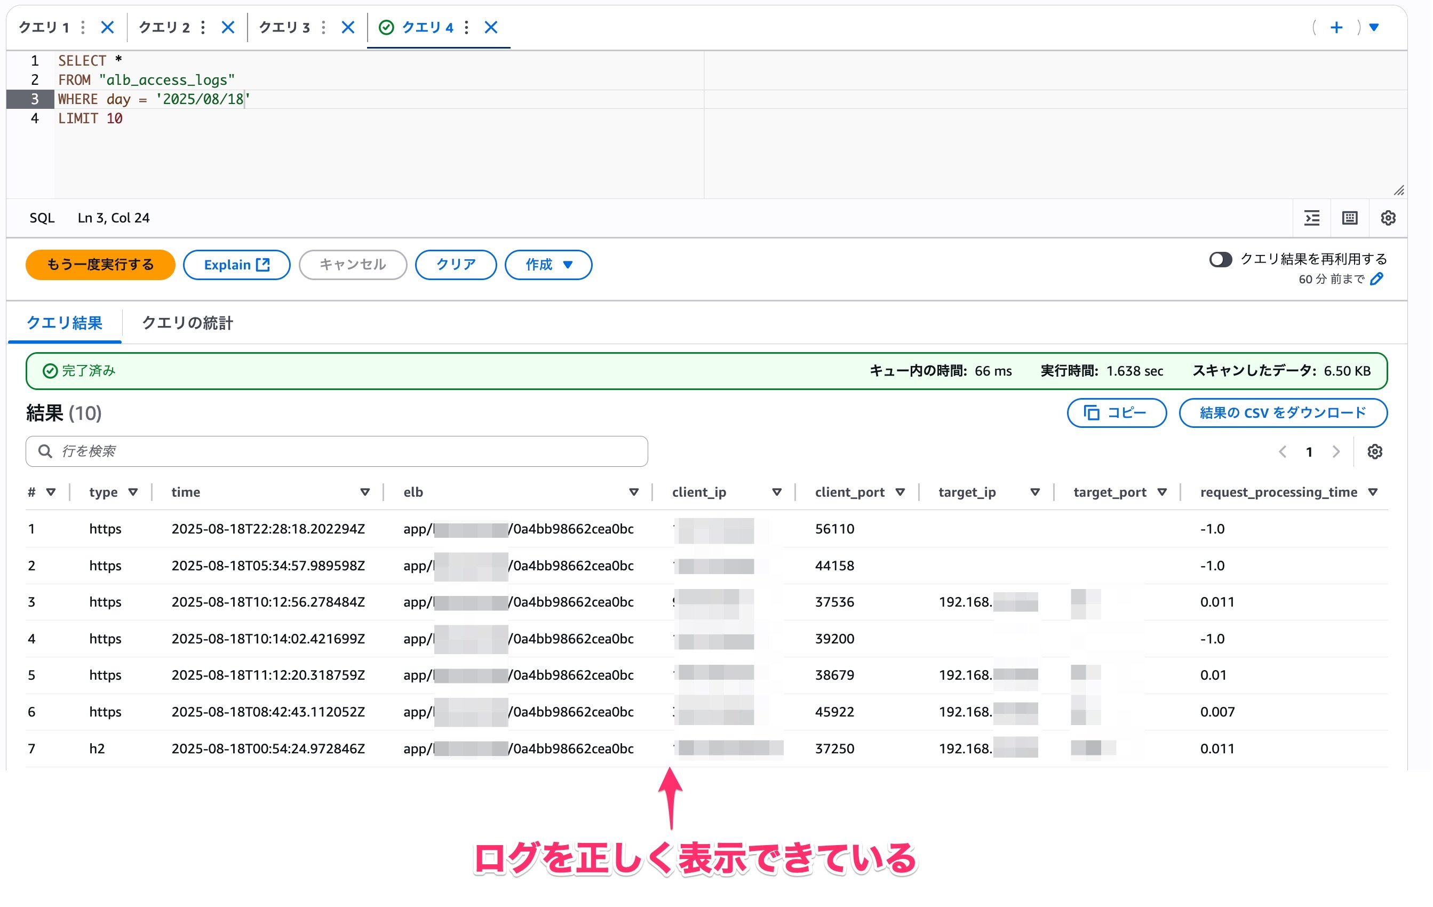Sort by the elb column arrow
Viewport: 1433px width, 907px height.
[x=634, y=492]
